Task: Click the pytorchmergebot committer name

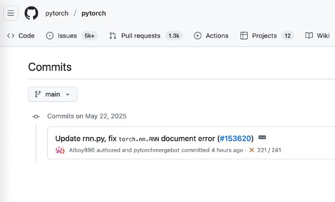Action: (x=159, y=150)
